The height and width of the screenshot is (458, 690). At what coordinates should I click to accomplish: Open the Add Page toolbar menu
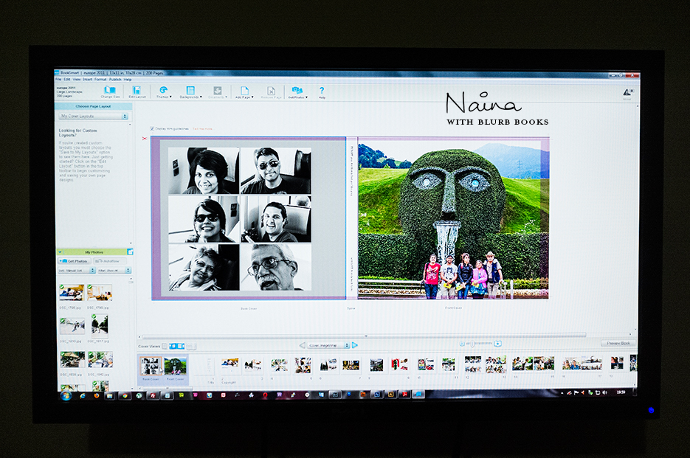click(244, 92)
